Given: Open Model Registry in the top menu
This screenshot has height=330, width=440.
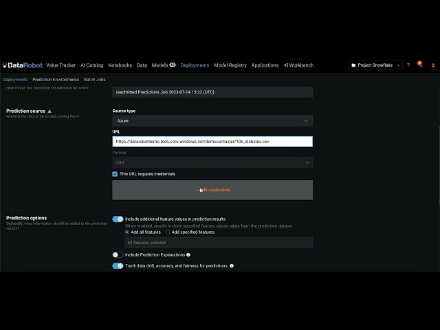Looking at the screenshot, I should click(230, 65).
